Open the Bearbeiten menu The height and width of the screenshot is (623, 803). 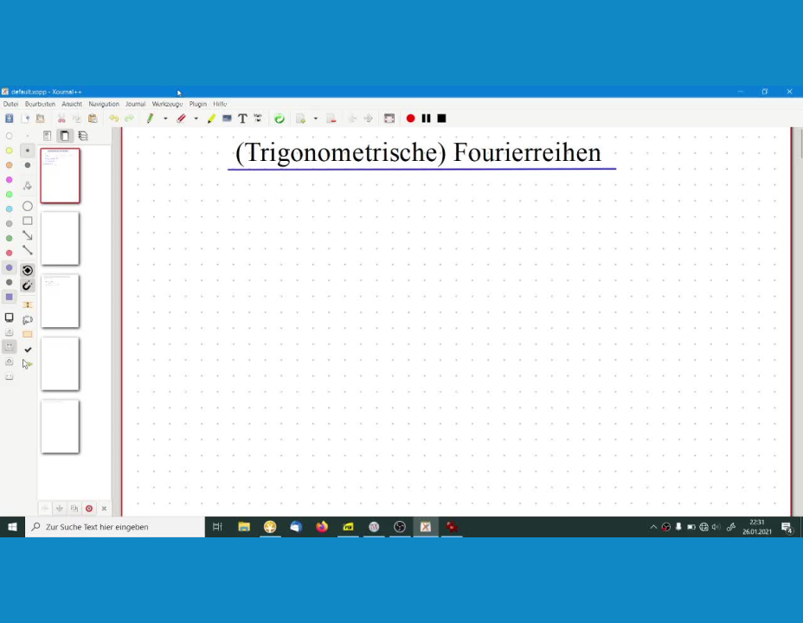[40, 104]
